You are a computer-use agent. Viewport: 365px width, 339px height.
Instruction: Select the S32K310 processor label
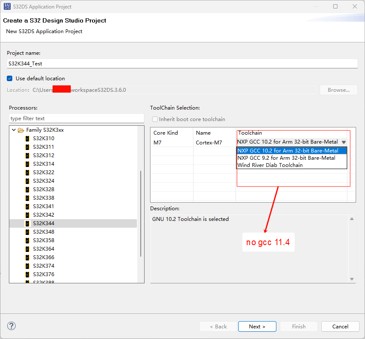point(44,138)
